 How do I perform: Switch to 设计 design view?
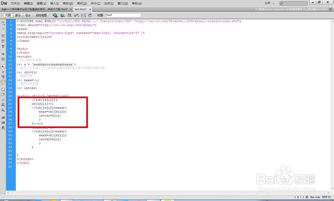pos(28,15)
